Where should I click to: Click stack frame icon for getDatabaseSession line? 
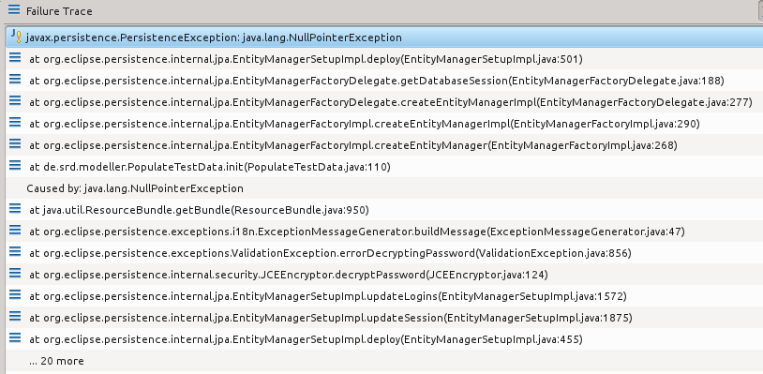(15, 80)
